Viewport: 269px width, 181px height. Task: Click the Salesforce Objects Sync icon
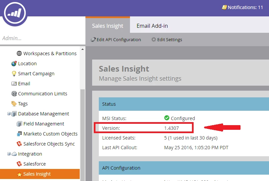coord(19,144)
